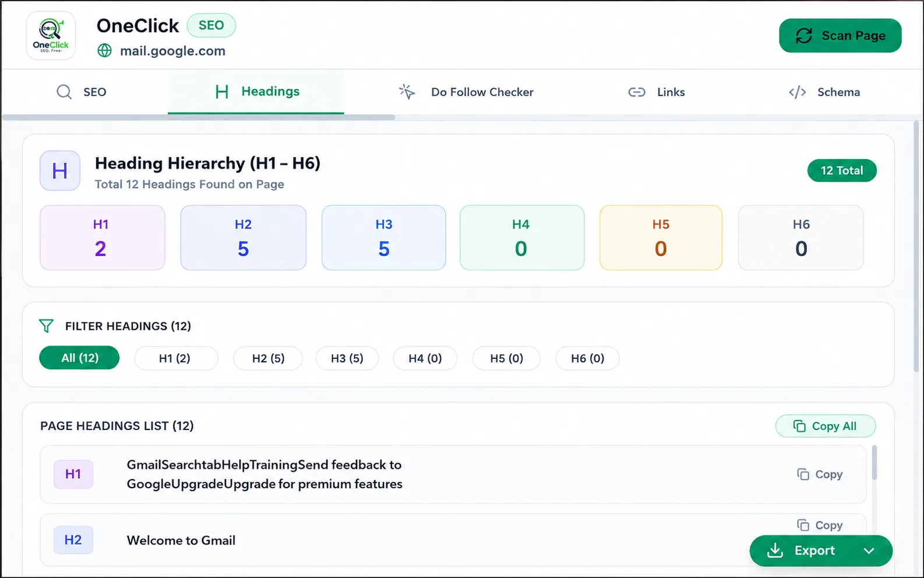Image resolution: width=924 pixels, height=578 pixels.
Task: Switch to the SEO tab
Action: point(82,92)
